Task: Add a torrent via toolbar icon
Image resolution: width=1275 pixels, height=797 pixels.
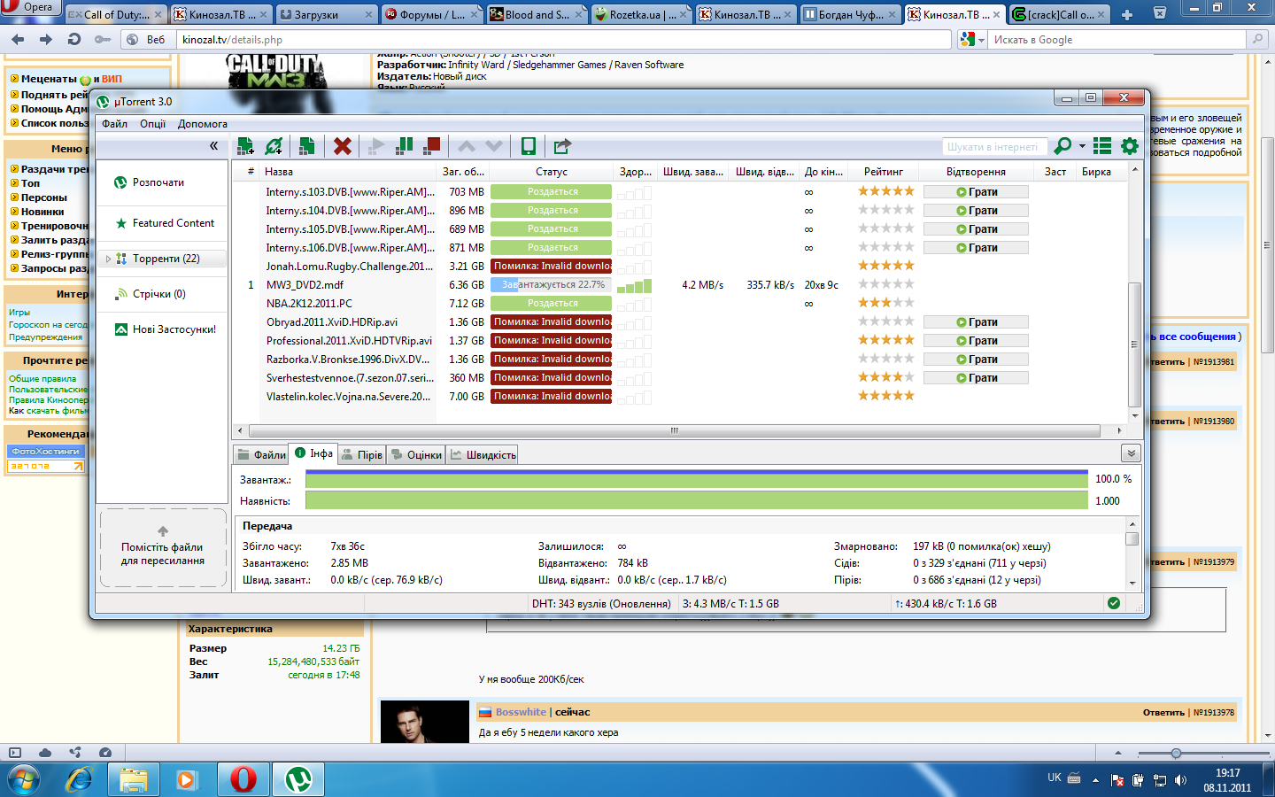Action: point(246,146)
